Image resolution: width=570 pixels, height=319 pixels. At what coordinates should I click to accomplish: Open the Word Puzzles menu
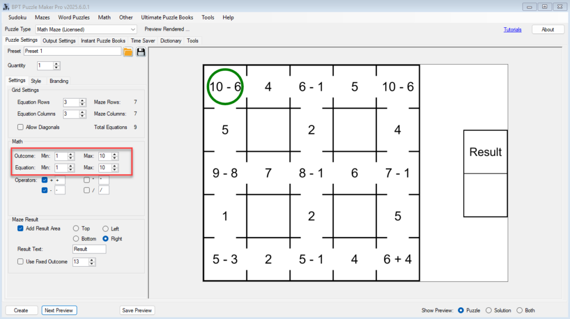coord(74,17)
